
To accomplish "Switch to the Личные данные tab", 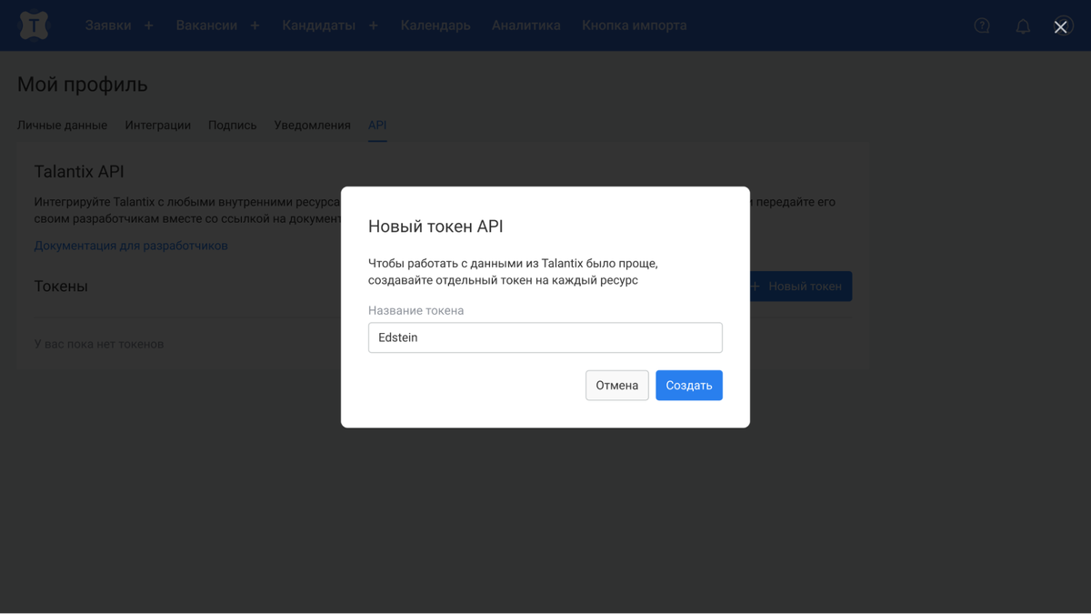I will click(x=62, y=125).
